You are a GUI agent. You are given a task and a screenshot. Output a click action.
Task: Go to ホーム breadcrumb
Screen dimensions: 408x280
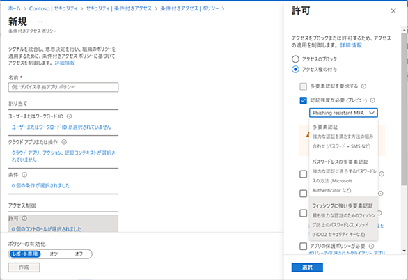(15, 8)
